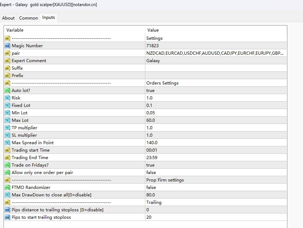Click the Magic Number integer type icon
The width and height of the screenshot is (303, 228).
click(7, 46)
